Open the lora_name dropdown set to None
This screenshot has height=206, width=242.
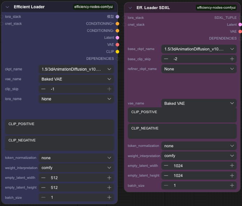pyautogui.click(x=76, y=99)
